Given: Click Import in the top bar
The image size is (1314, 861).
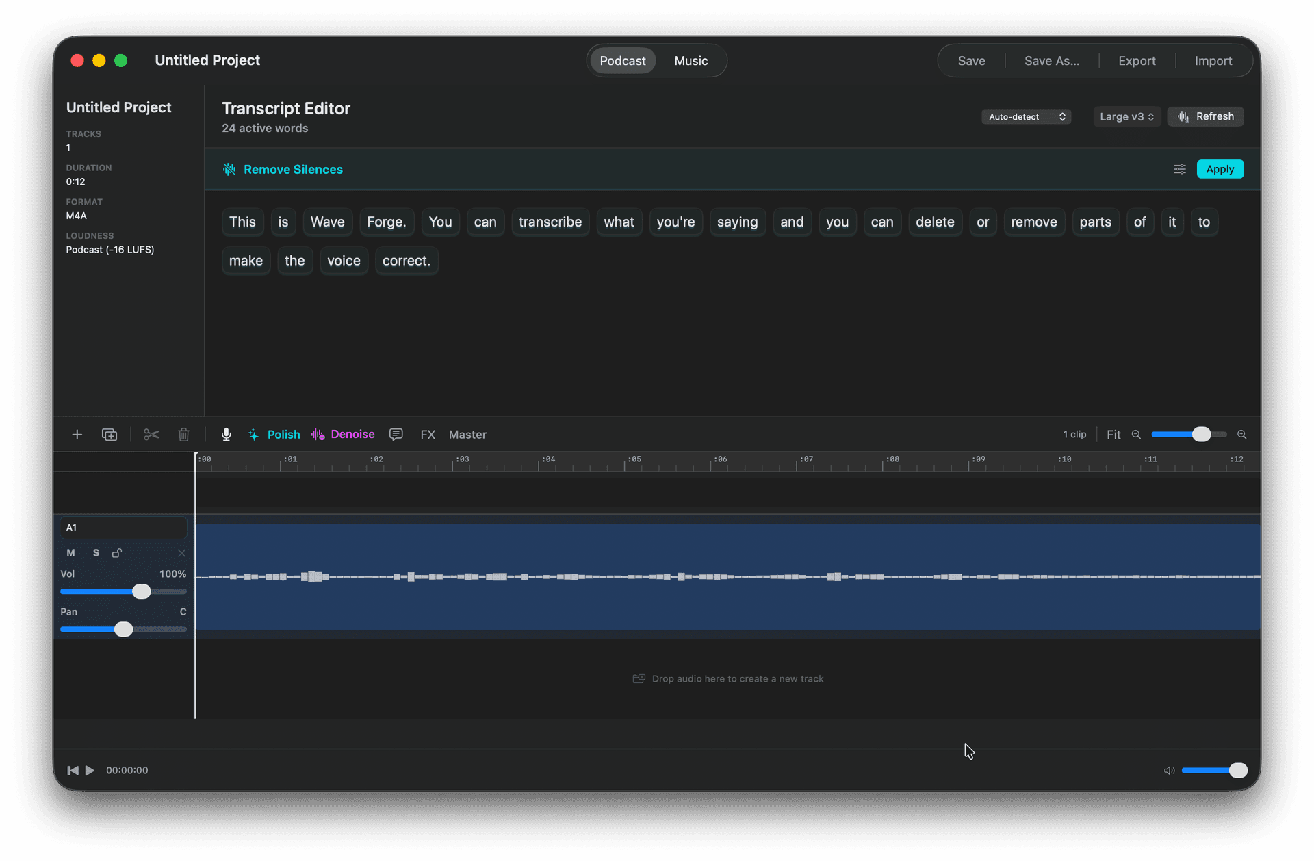Looking at the screenshot, I should point(1213,61).
